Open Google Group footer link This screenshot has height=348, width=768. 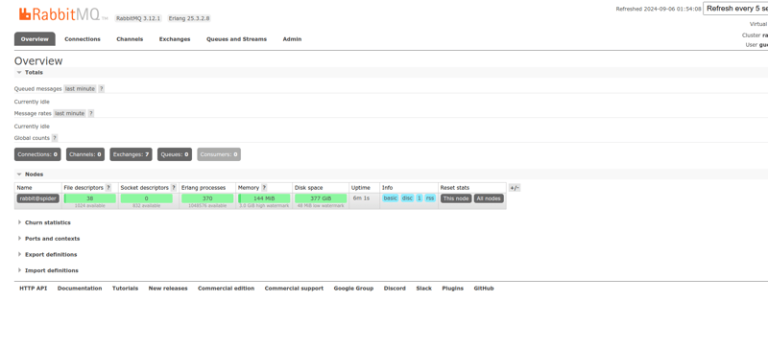pyautogui.click(x=353, y=289)
